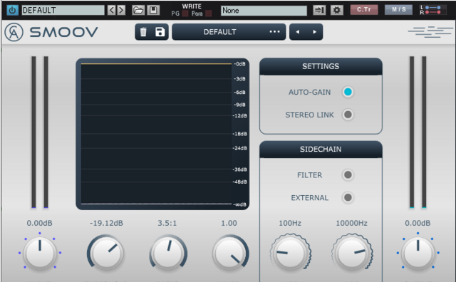456x282 pixels.
Task: Click the output level meter on right
Action: pos(418,132)
